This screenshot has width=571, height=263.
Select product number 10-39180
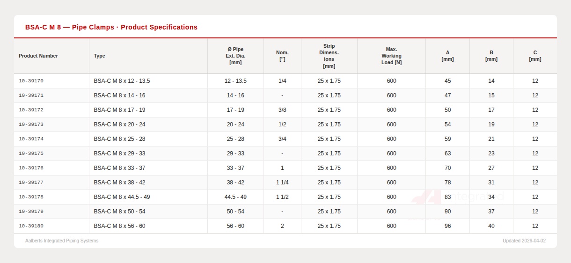[31, 226]
